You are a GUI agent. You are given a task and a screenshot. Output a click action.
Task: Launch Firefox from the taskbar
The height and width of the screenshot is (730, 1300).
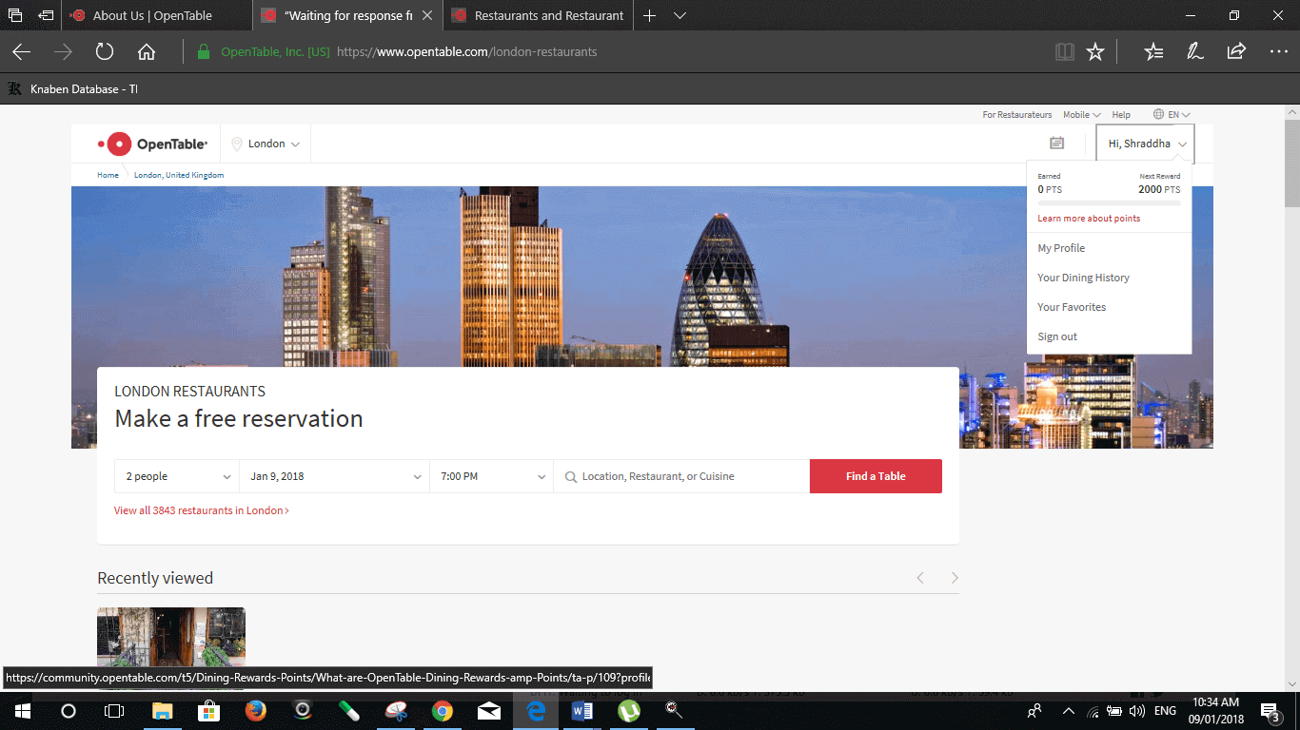tap(255, 711)
